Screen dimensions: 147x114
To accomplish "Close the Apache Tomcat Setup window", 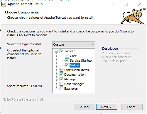I will click(140, 4).
